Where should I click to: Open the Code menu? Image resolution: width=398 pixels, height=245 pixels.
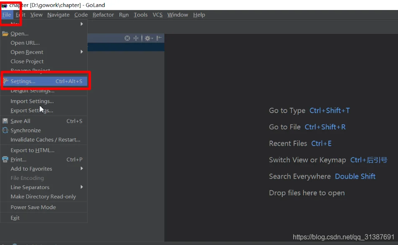click(x=81, y=15)
